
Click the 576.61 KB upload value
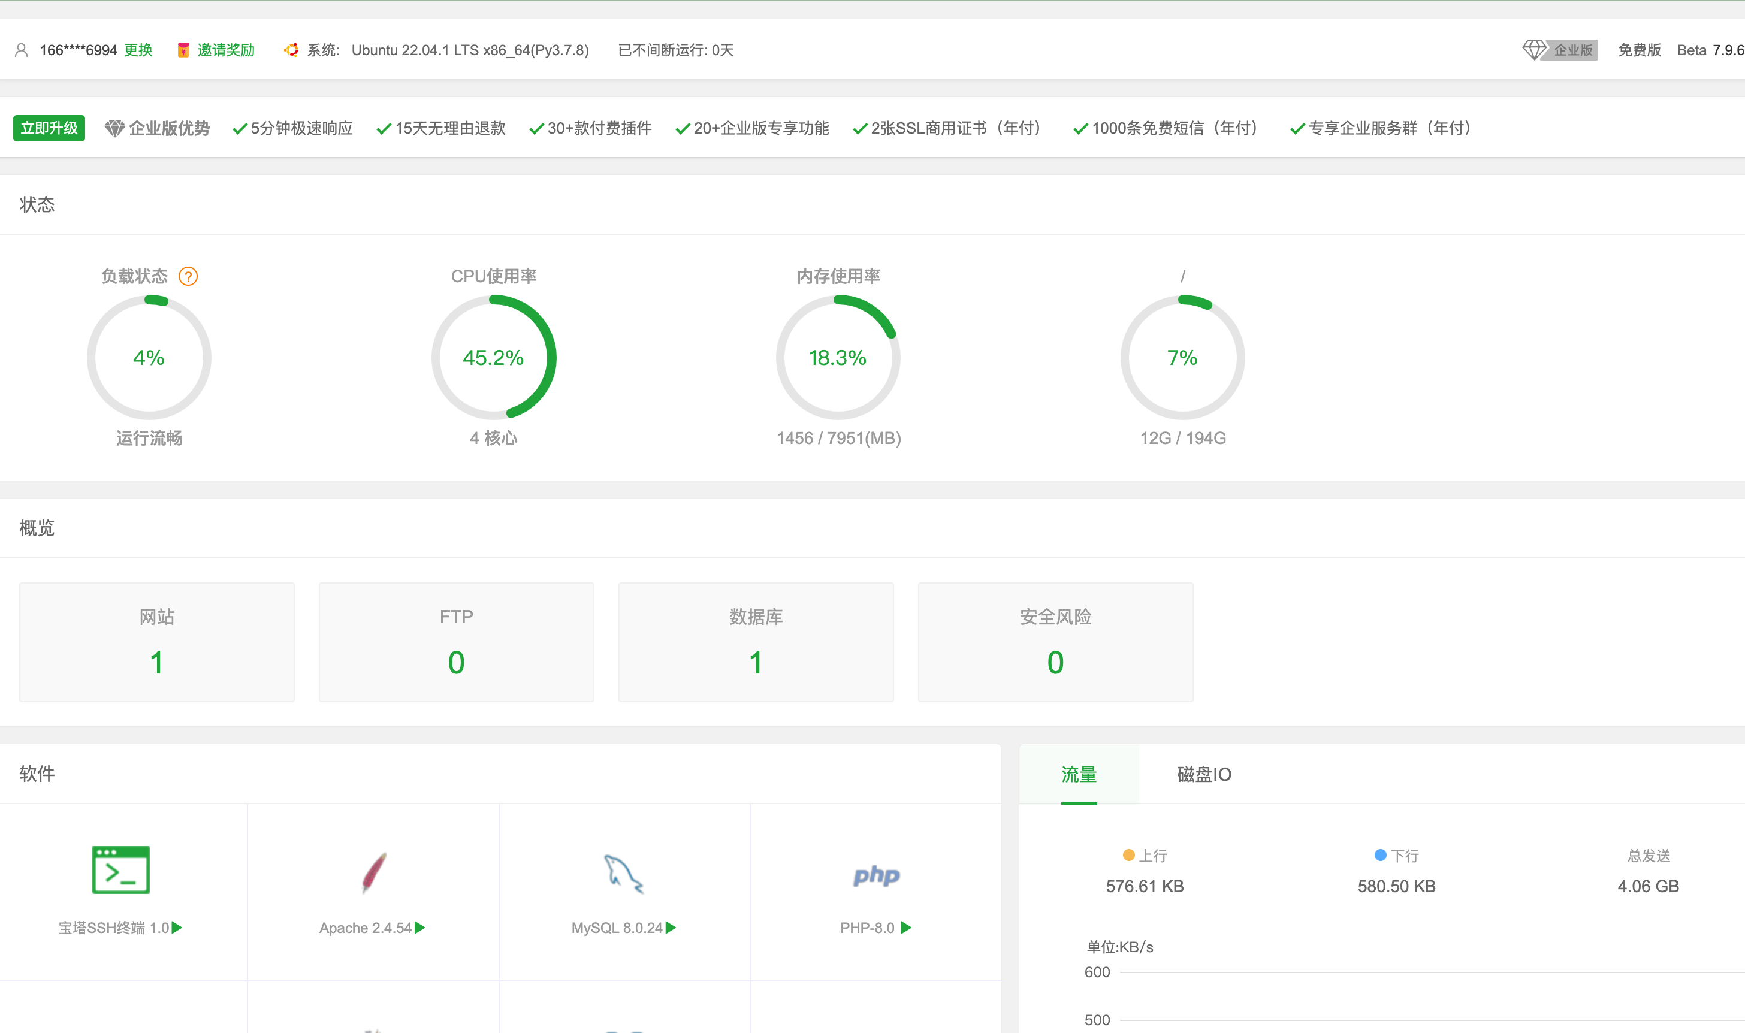[x=1145, y=886]
